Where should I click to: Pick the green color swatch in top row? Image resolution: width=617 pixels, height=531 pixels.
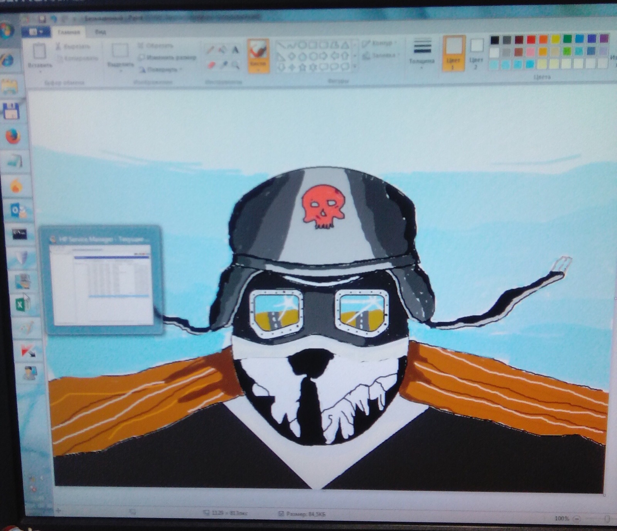click(x=567, y=39)
